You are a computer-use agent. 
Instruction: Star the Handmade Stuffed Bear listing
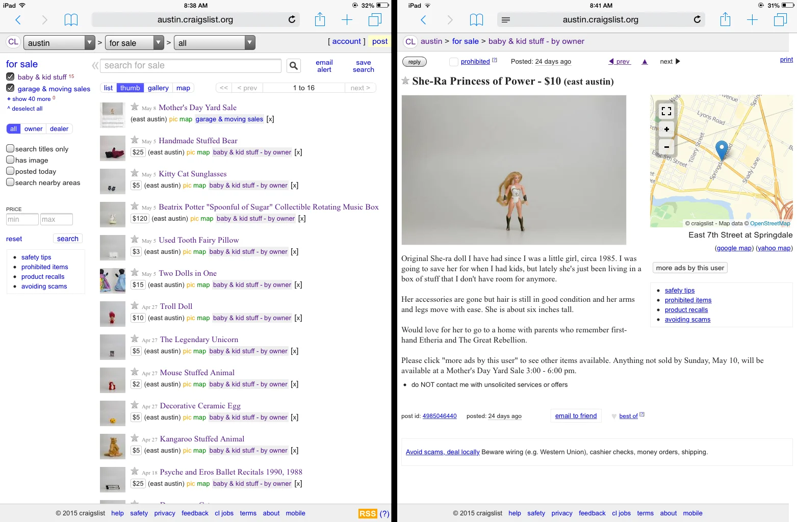click(135, 140)
